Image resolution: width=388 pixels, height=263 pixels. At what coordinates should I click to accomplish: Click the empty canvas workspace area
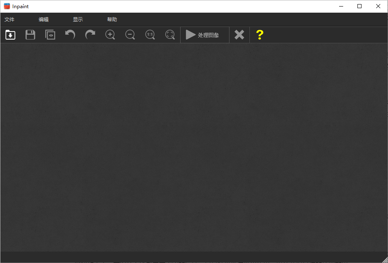[194, 151]
